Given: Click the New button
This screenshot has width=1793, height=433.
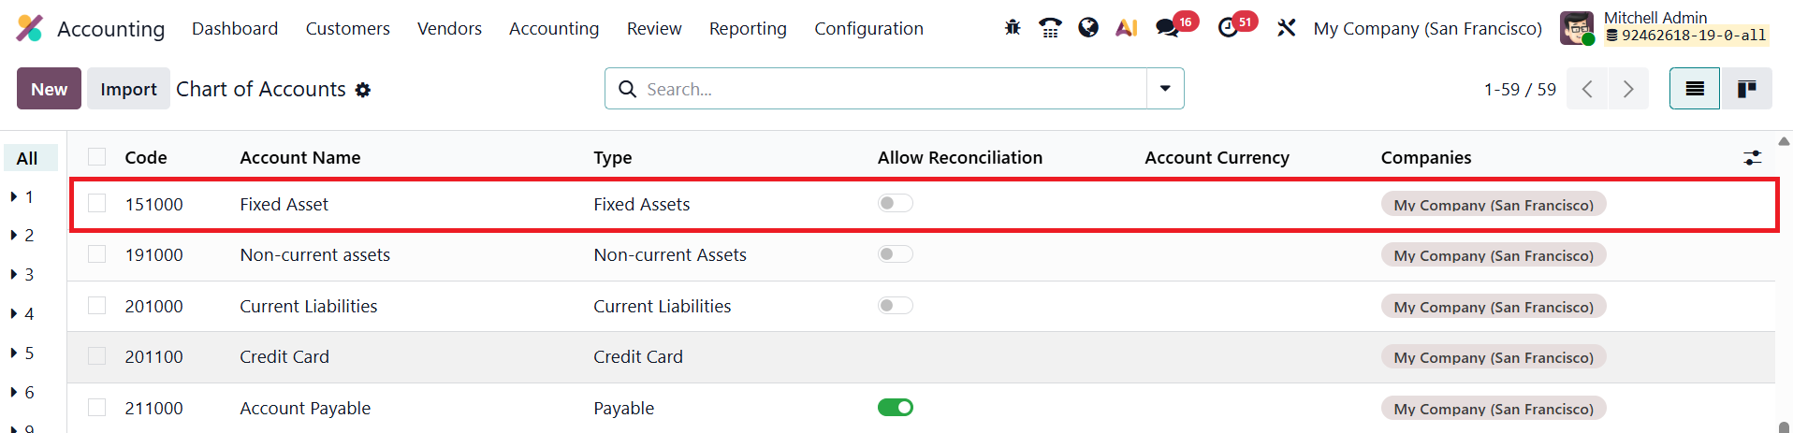Looking at the screenshot, I should (x=49, y=89).
